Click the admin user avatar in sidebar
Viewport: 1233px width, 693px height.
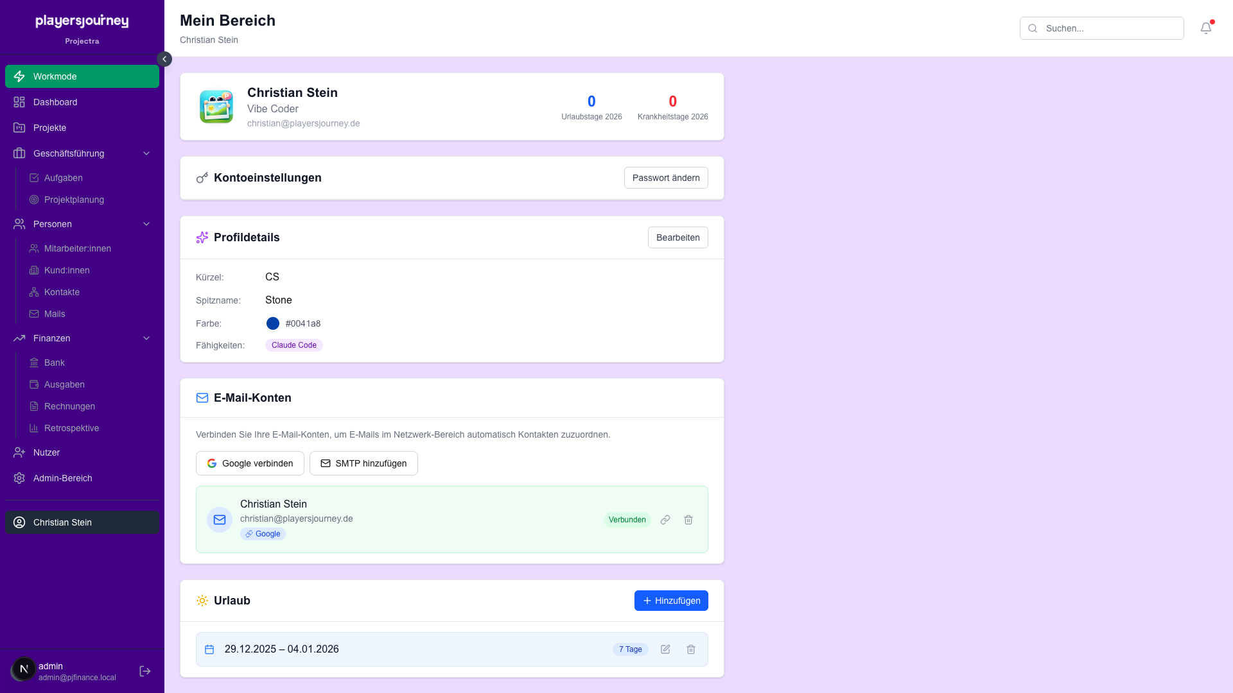pyautogui.click(x=24, y=669)
